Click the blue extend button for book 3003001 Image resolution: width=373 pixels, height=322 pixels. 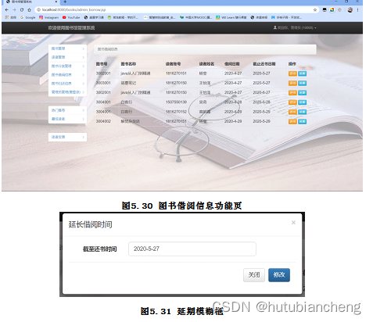303,83
